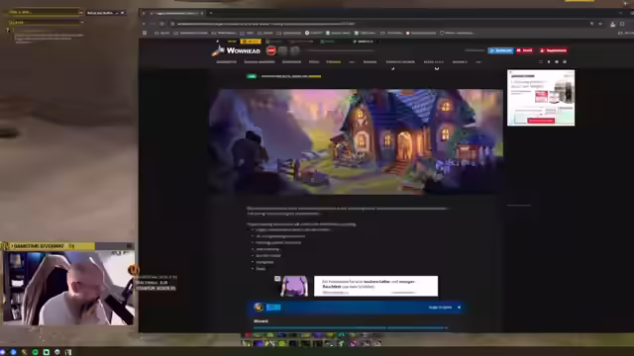
Task: Click the text link in the blue notification bar
Action: [440, 308]
